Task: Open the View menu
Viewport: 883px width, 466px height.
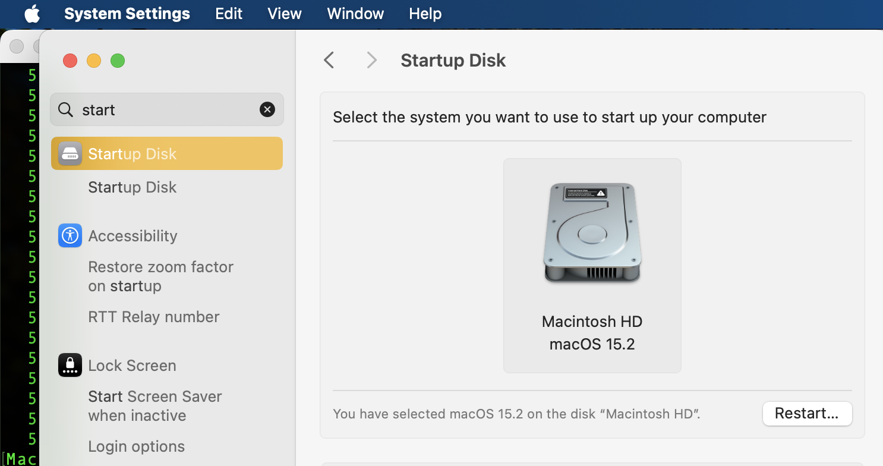Action: pos(284,14)
